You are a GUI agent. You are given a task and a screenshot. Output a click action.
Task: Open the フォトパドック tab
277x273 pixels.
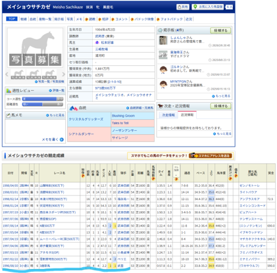tap(170, 19)
